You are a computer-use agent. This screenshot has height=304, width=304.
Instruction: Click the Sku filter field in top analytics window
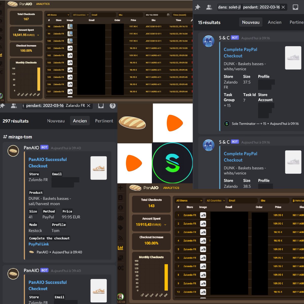pyautogui.click(x=130, y=15)
